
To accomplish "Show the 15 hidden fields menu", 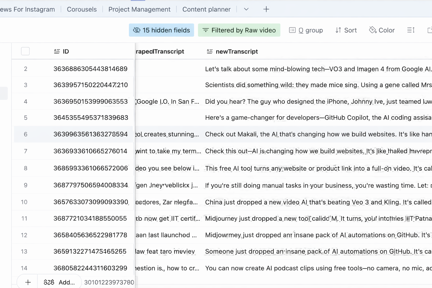I will click(x=161, y=30).
